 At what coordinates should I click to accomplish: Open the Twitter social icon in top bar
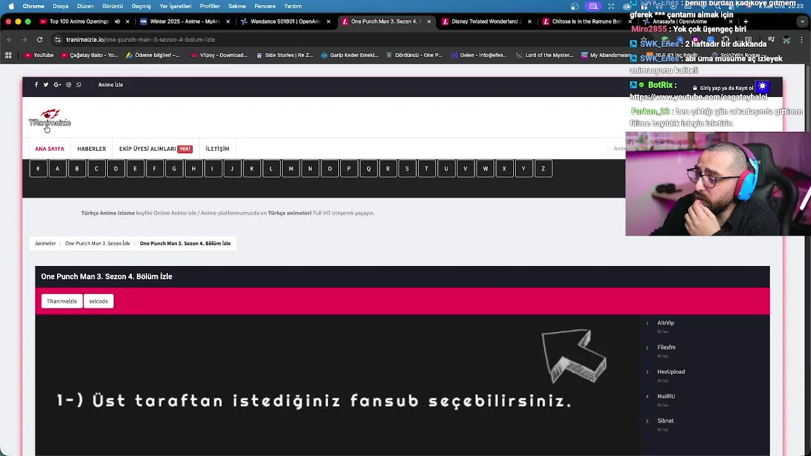click(x=46, y=85)
